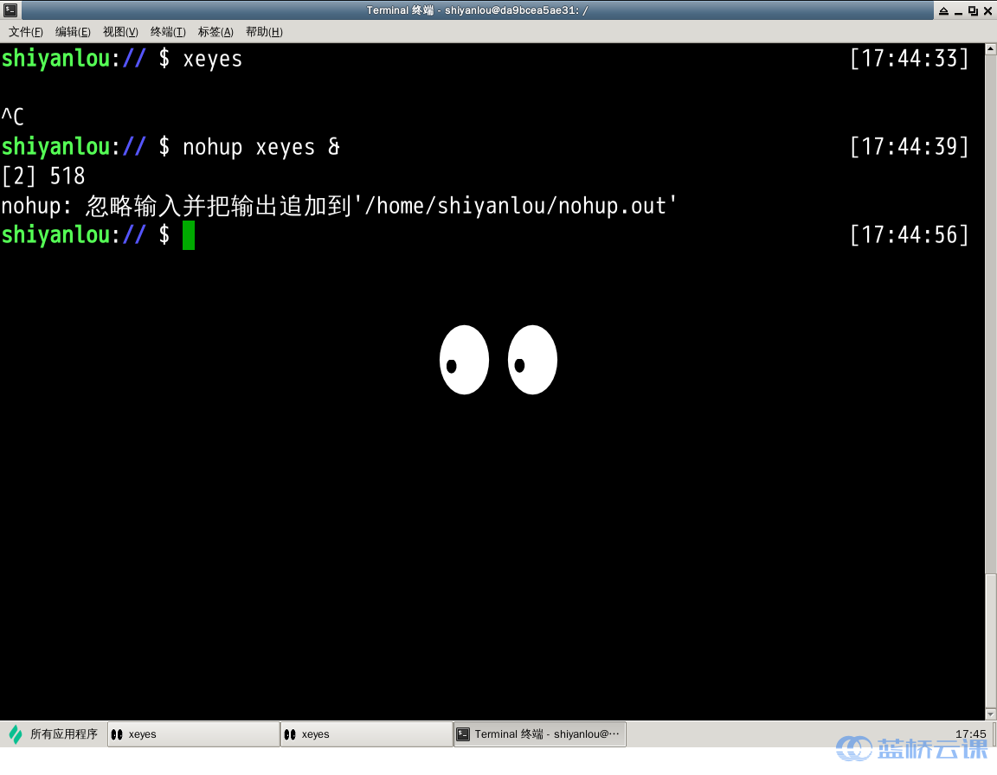Open the 编辑(E) menu
This screenshot has height=775, width=997.
73,32
